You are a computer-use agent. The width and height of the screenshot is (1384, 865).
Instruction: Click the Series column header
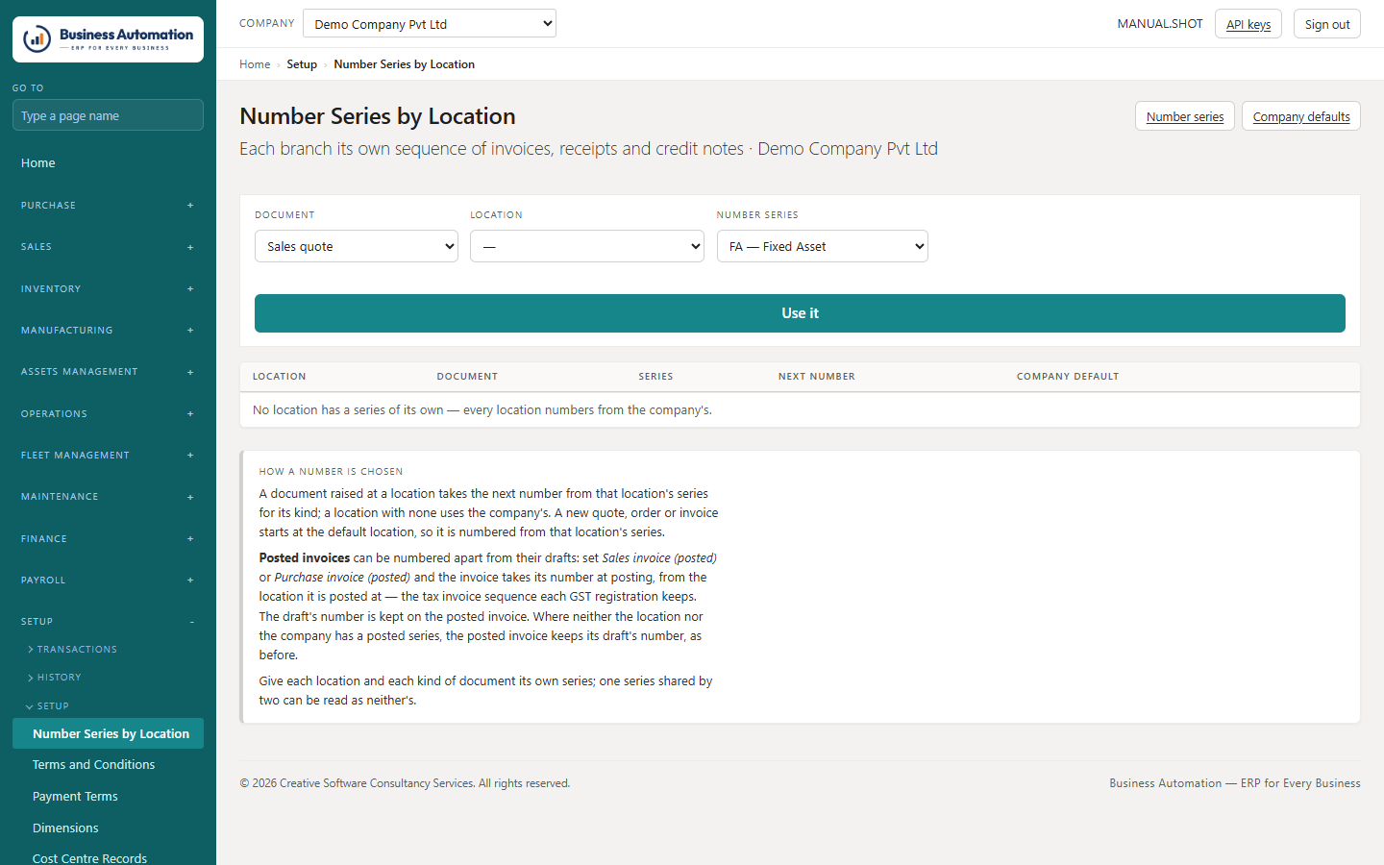(x=655, y=377)
